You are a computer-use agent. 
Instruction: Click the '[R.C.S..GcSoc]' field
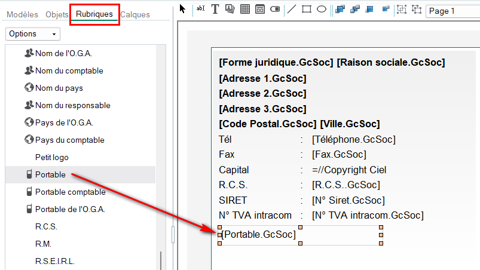[346, 185]
